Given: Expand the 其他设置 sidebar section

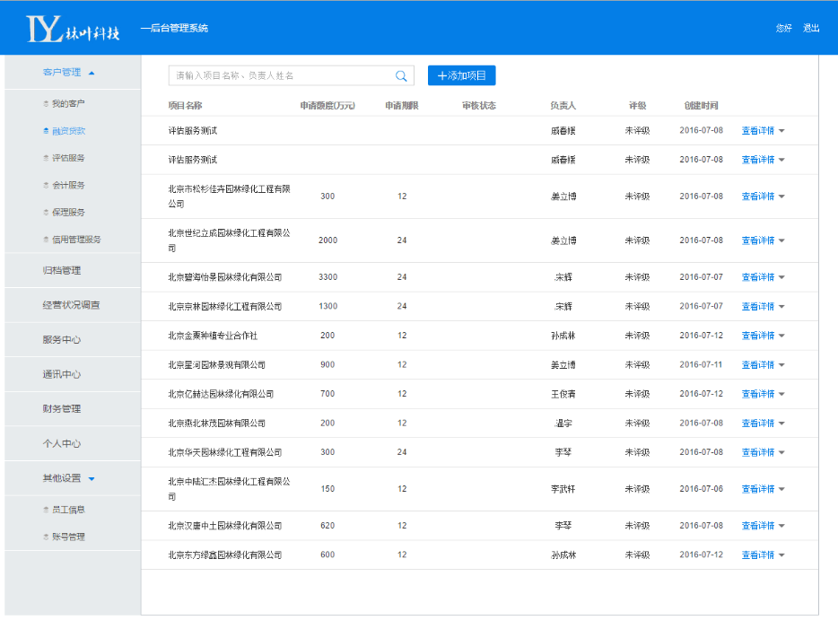Looking at the screenshot, I should tap(92, 479).
